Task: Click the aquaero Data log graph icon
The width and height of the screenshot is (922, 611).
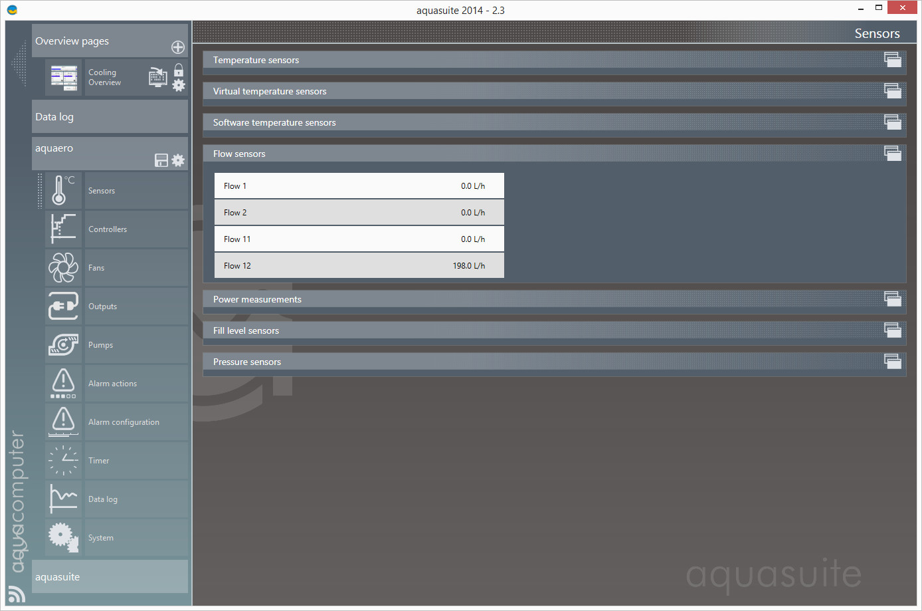Action: click(64, 499)
